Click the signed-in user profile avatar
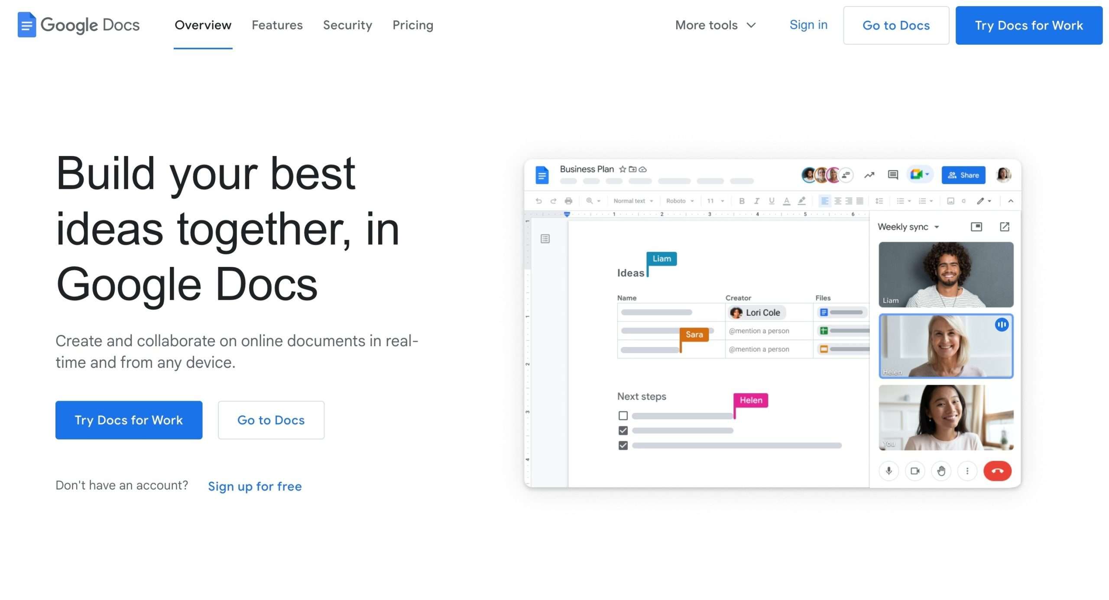1109x600 pixels. [1003, 175]
